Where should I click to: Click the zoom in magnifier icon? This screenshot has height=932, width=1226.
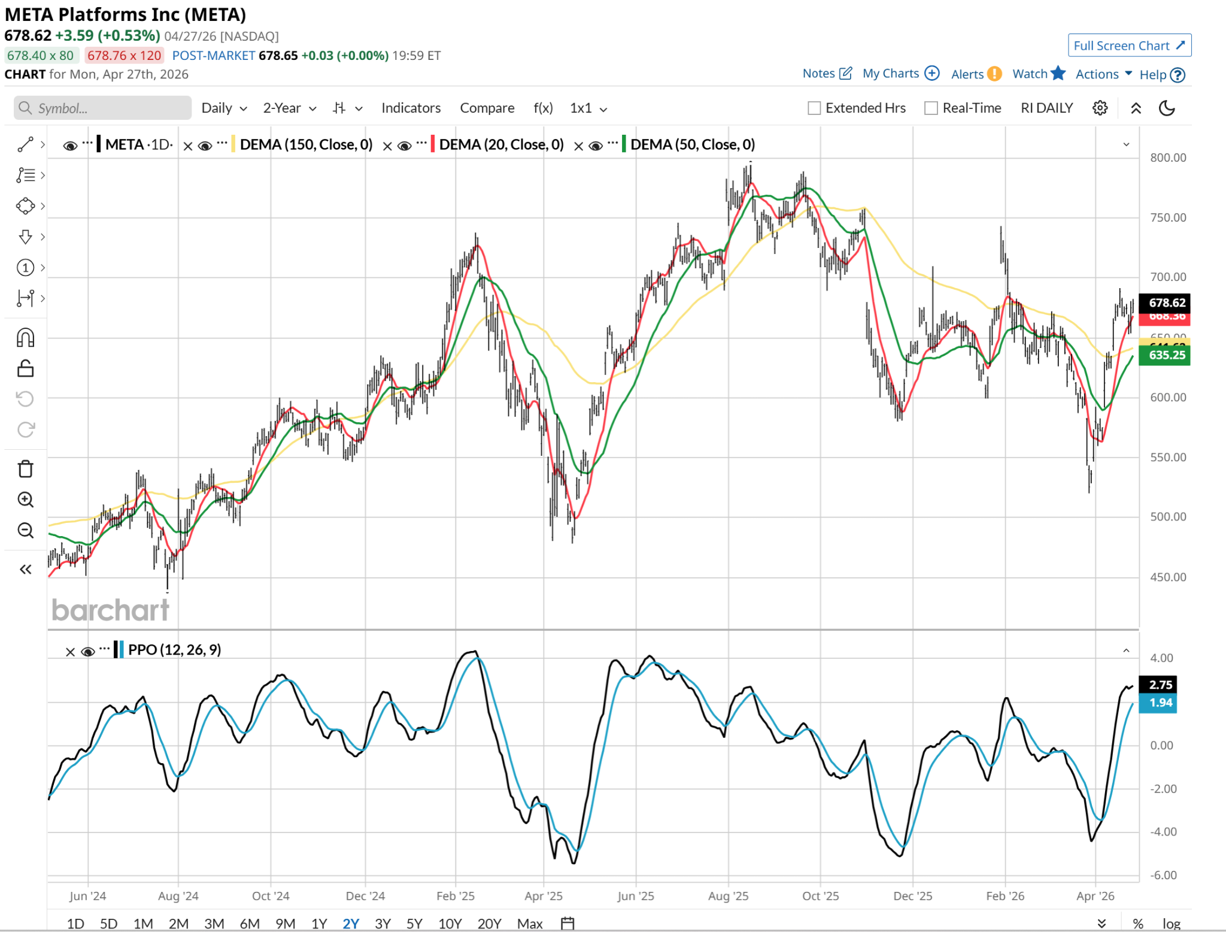click(x=25, y=500)
